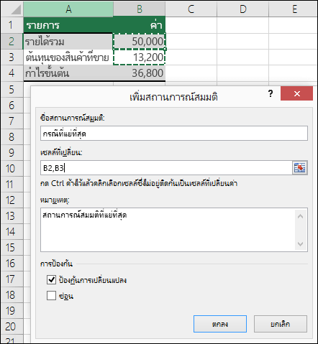Click cell with value 36,800
Image resolution: width=318 pixels, height=344 pixels.
pyautogui.click(x=140, y=73)
